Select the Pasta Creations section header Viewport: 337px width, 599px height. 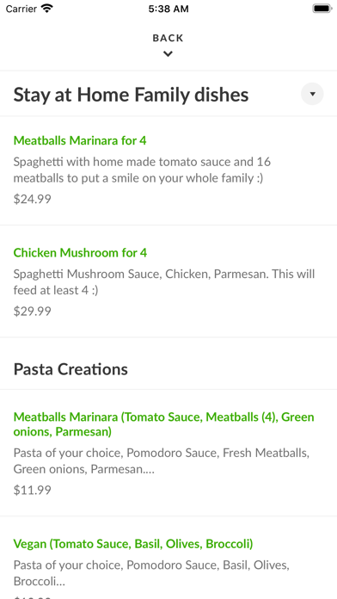click(70, 369)
